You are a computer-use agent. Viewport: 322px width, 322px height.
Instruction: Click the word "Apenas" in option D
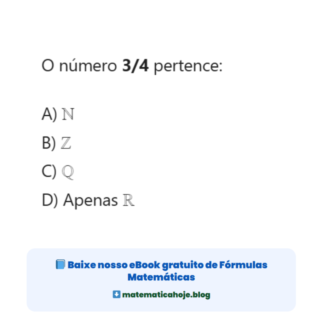point(91,201)
